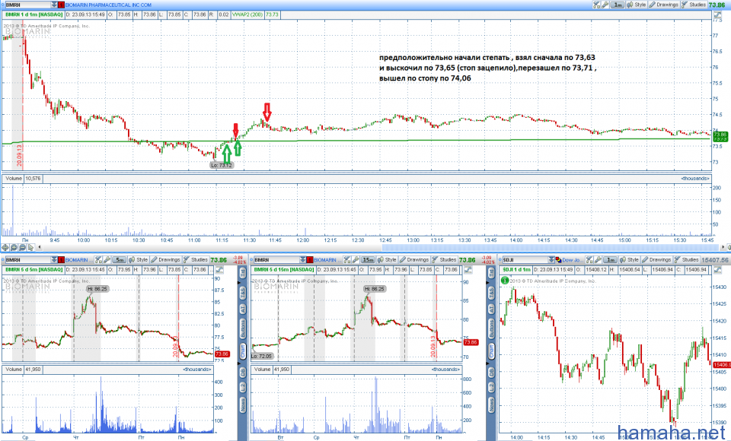Toggle the Buttons sidebar tab beside the 5m chart
Viewport: 731px width, 441px height.
pyautogui.click(x=243, y=328)
